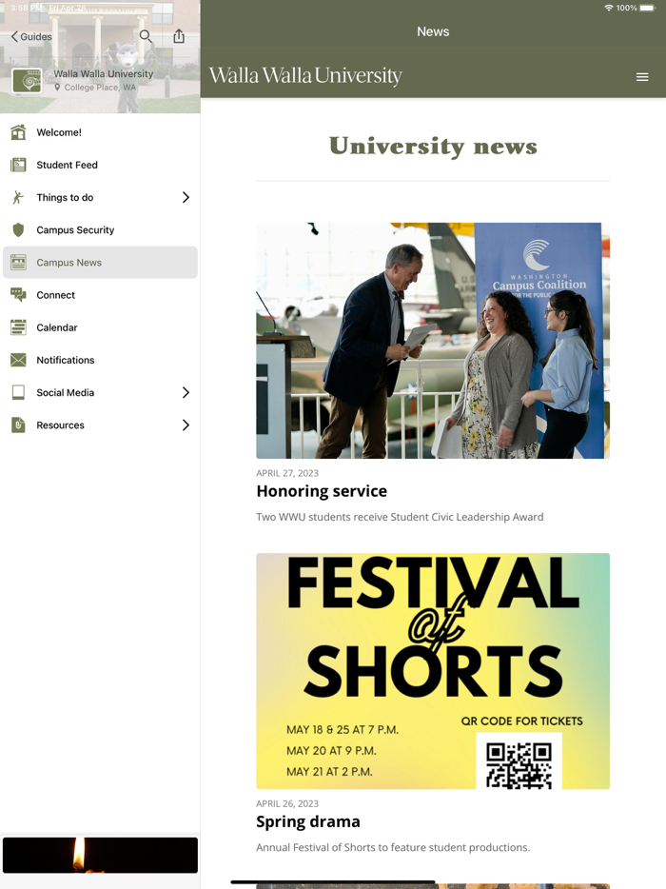666x889 pixels.
Task: Click the Campus Security shield icon
Action: pyautogui.click(x=18, y=229)
